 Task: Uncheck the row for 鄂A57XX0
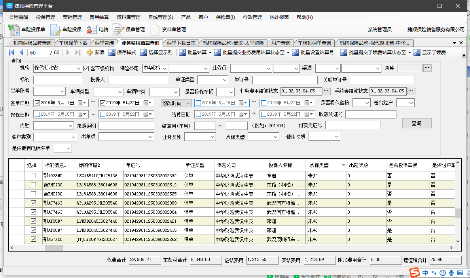tap(33, 239)
